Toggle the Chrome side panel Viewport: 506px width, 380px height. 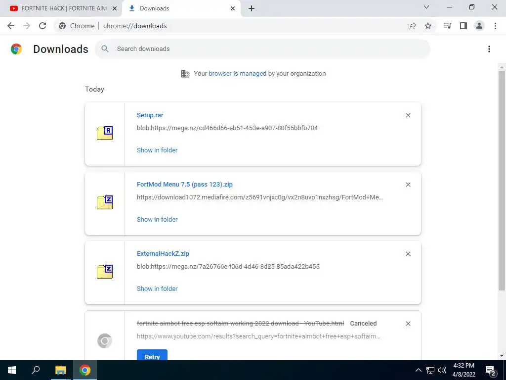[464, 26]
